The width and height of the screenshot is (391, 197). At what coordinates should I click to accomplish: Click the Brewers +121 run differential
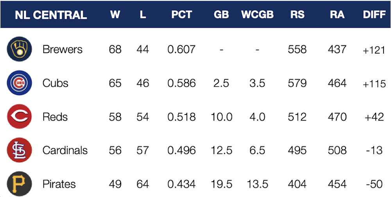pyautogui.click(x=374, y=50)
